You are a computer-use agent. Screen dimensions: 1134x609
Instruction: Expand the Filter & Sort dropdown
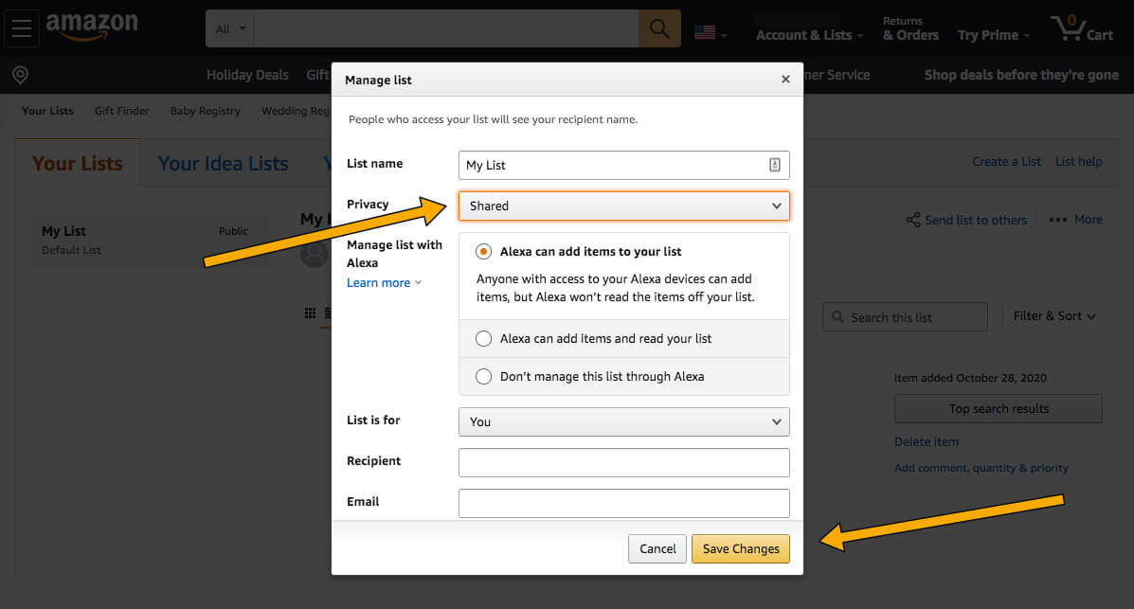click(1053, 316)
